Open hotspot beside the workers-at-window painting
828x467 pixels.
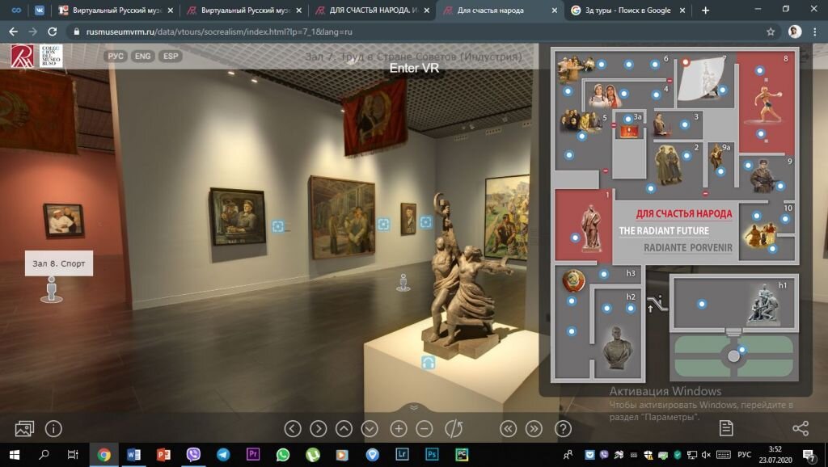(x=278, y=226)
